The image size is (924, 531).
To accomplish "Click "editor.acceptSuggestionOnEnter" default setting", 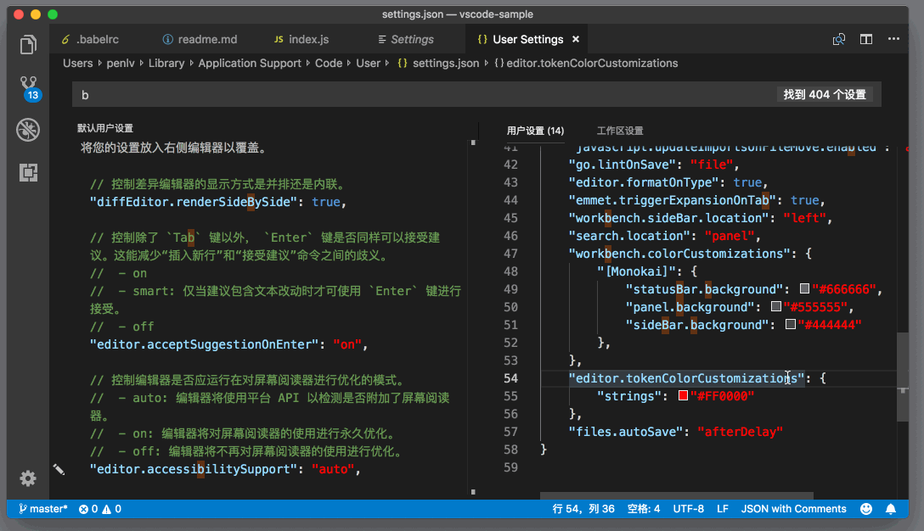I will point(204,344).
